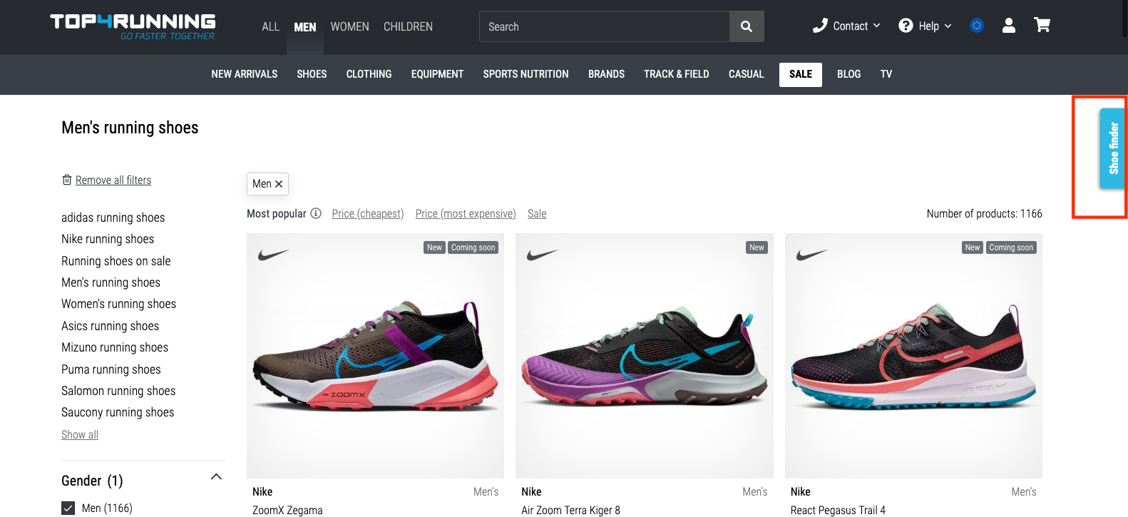Open Nike ZoomX Zegama shoe image
The image size is (1128, 517).
tap(375, 355)
